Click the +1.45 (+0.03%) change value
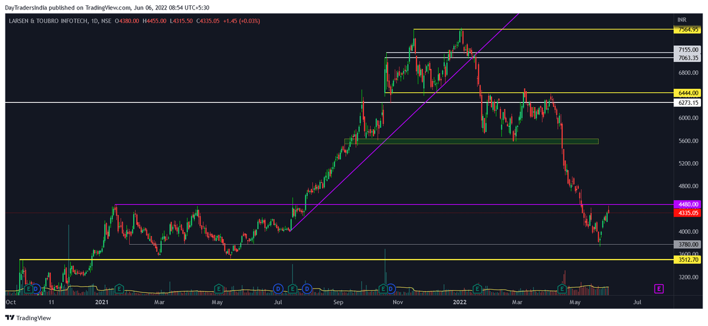This screenshot has height=326, width=708. click(241, 21)
